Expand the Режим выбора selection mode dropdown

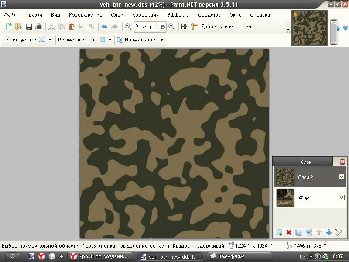click(x=110, y=40)
